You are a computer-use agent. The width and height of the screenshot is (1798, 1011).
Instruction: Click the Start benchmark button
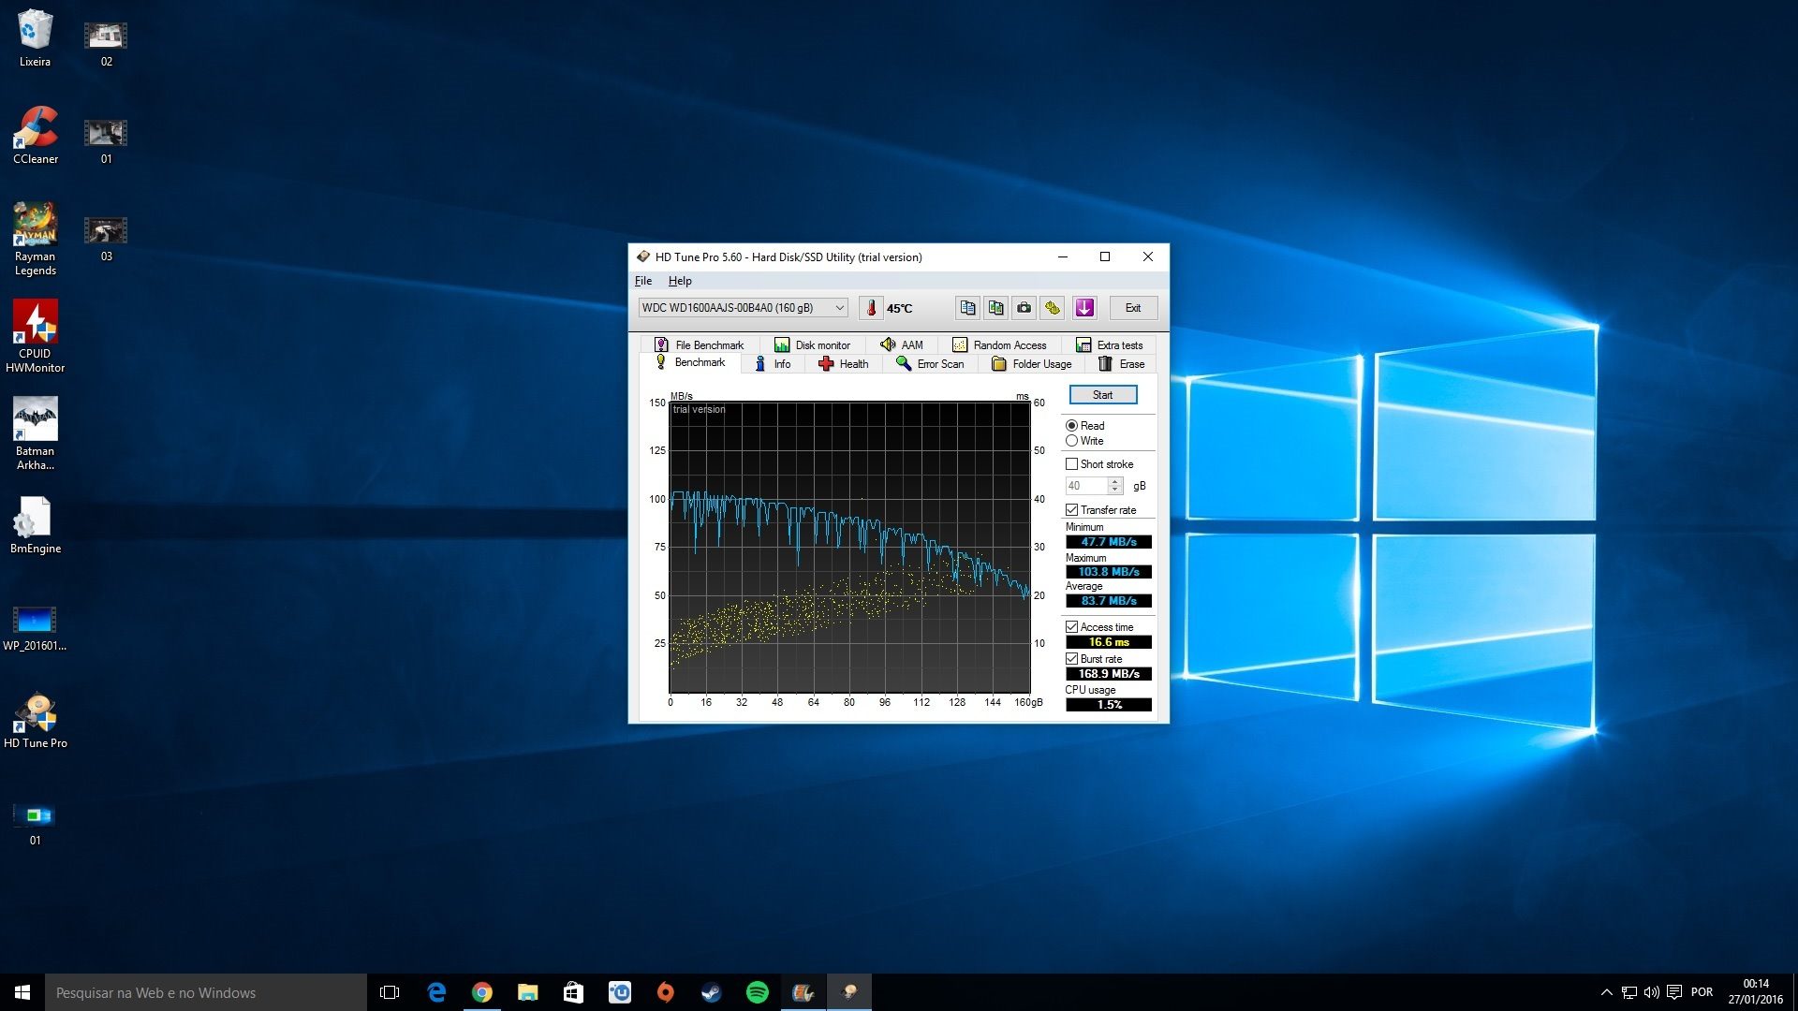1103,395
